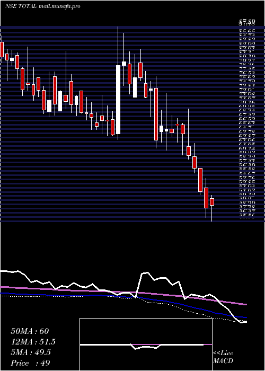Click the <<Live MACD label

pyautogui.click(x=223, y=357)
